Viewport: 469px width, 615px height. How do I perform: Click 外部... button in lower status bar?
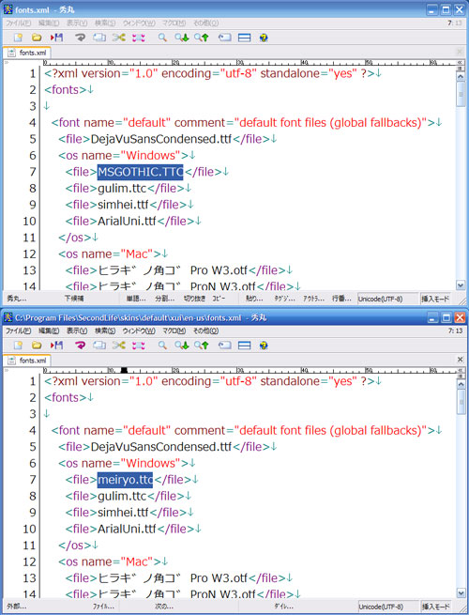point(17,607)
